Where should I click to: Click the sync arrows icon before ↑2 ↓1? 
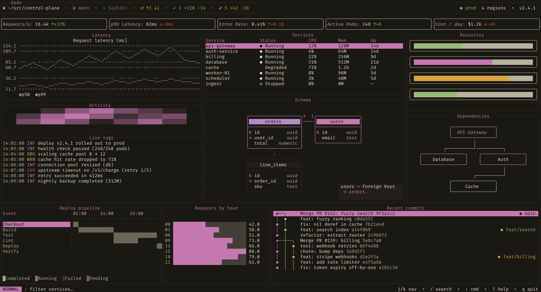click(142, 8)
